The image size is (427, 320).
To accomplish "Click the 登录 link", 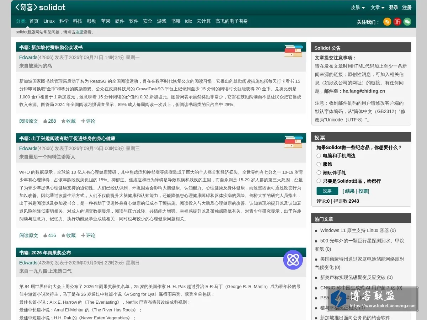I will tap(394, 7).
